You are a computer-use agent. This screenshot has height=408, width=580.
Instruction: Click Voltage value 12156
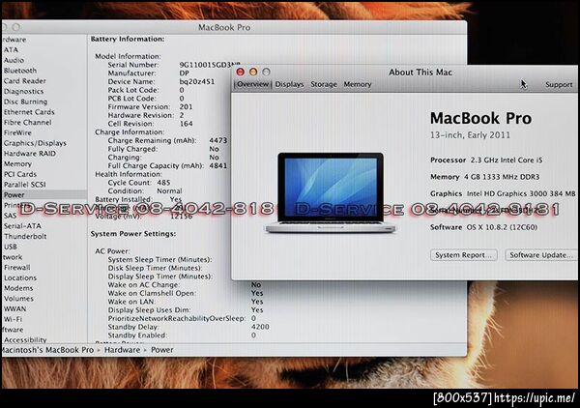(x=182, y=216)
